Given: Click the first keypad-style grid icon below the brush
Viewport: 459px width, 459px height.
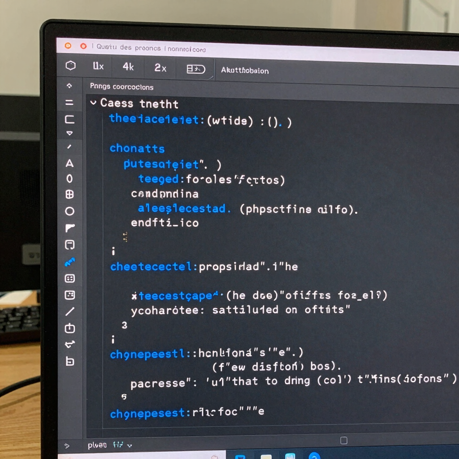Looking at the screenshot, I should [69, 278].
